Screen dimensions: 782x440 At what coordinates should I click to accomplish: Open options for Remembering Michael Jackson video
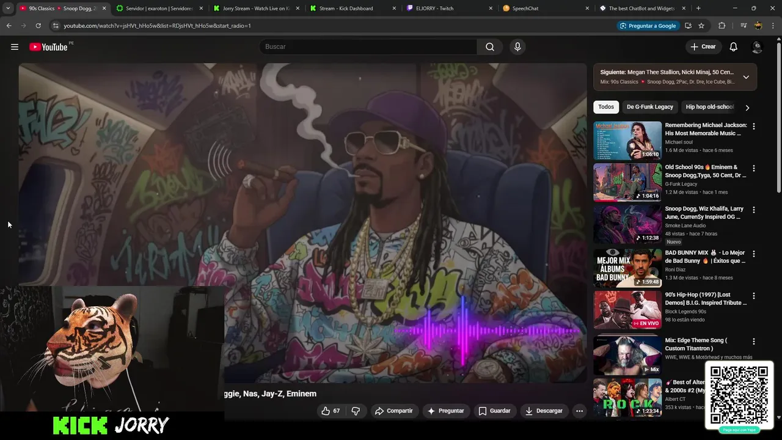coord(753,127)
